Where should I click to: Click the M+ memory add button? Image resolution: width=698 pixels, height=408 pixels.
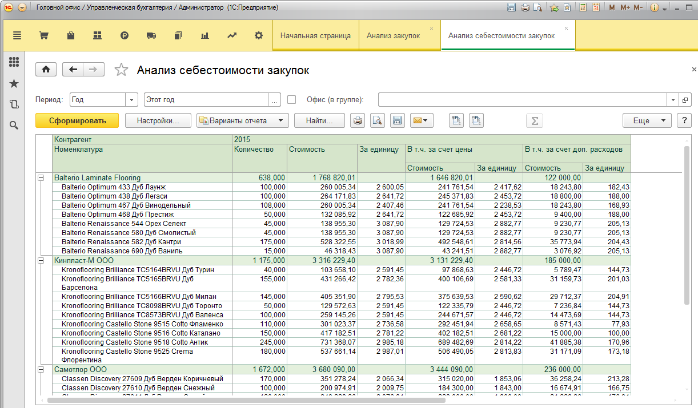625,8
